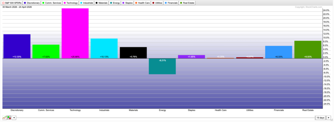The height and width of the screenshot is (122, 334).
Task: Toggle Health Care in the top legend
Action: click(x=143, y=3)
